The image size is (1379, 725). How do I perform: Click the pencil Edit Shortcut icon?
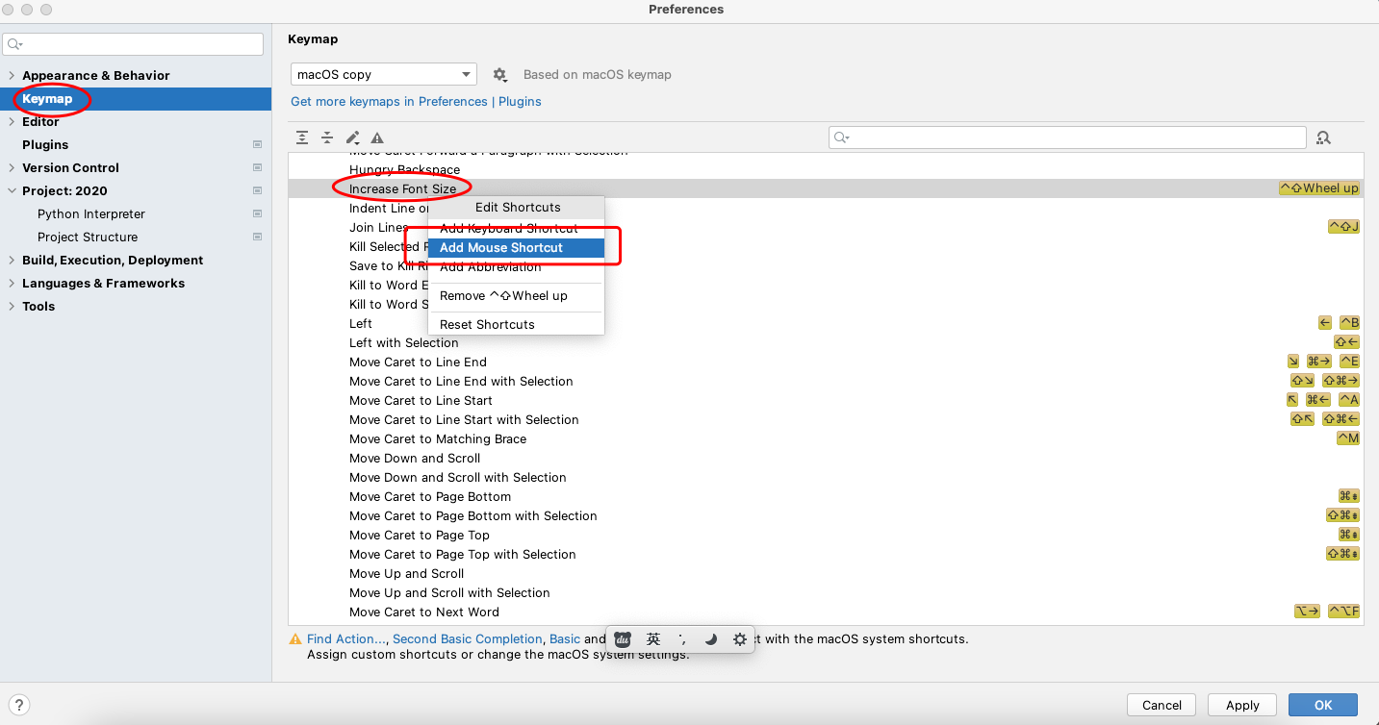click(x=352, y=137)
